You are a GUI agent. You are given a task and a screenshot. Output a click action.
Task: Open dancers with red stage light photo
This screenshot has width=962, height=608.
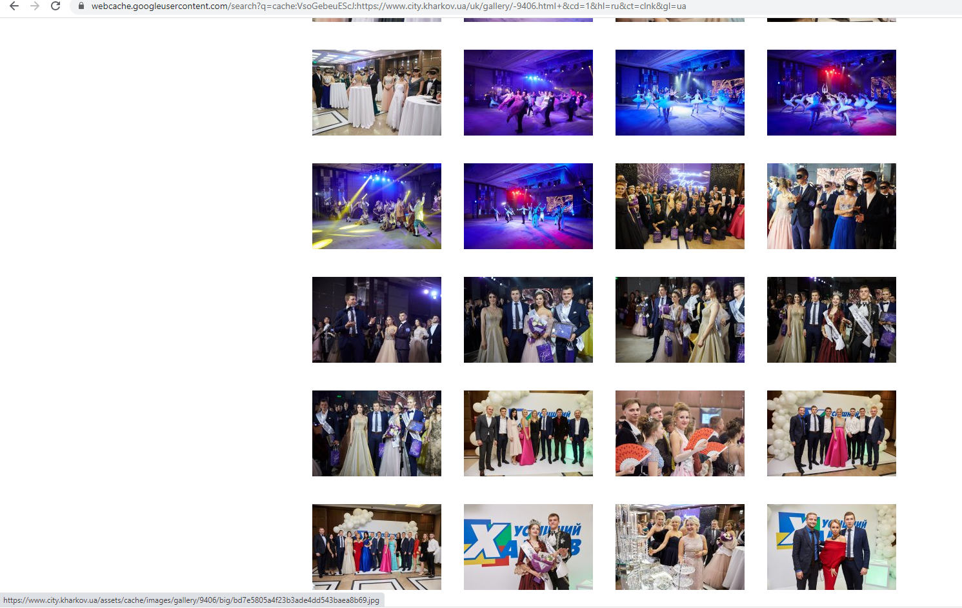pos(831,92)
